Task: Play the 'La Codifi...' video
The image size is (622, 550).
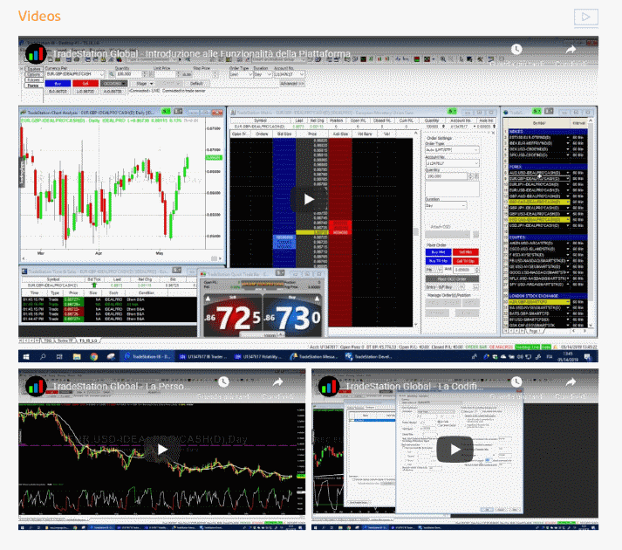Action: (455, 450)
